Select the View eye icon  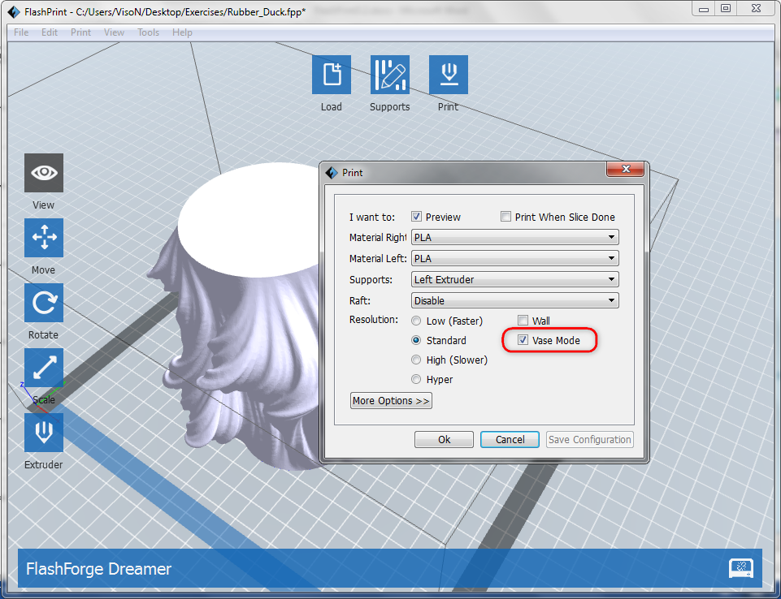coord(44,173)
